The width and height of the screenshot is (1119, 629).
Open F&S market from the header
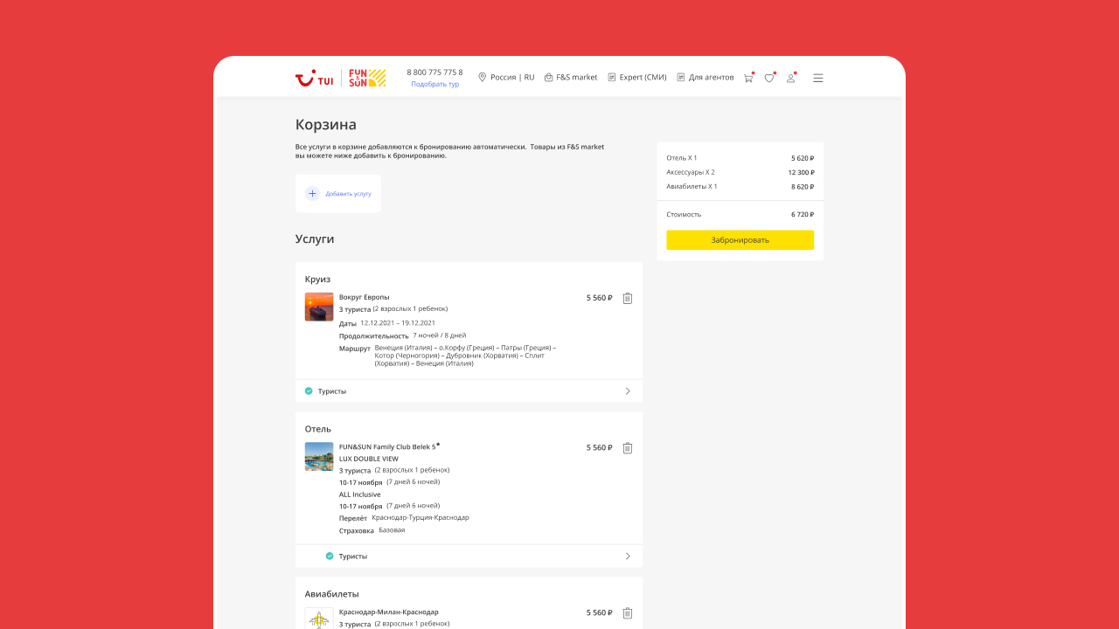[571, 78]
